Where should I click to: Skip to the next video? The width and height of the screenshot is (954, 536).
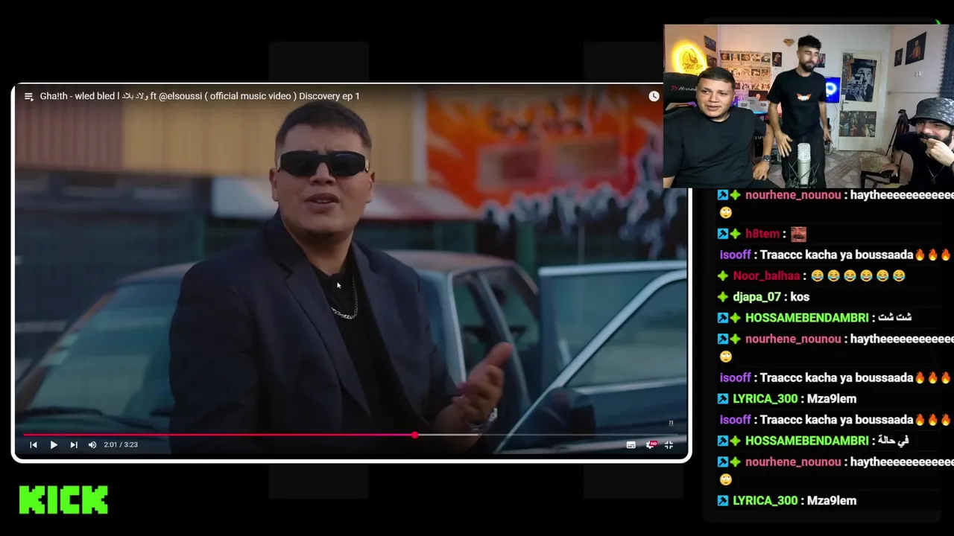point(74,444)
